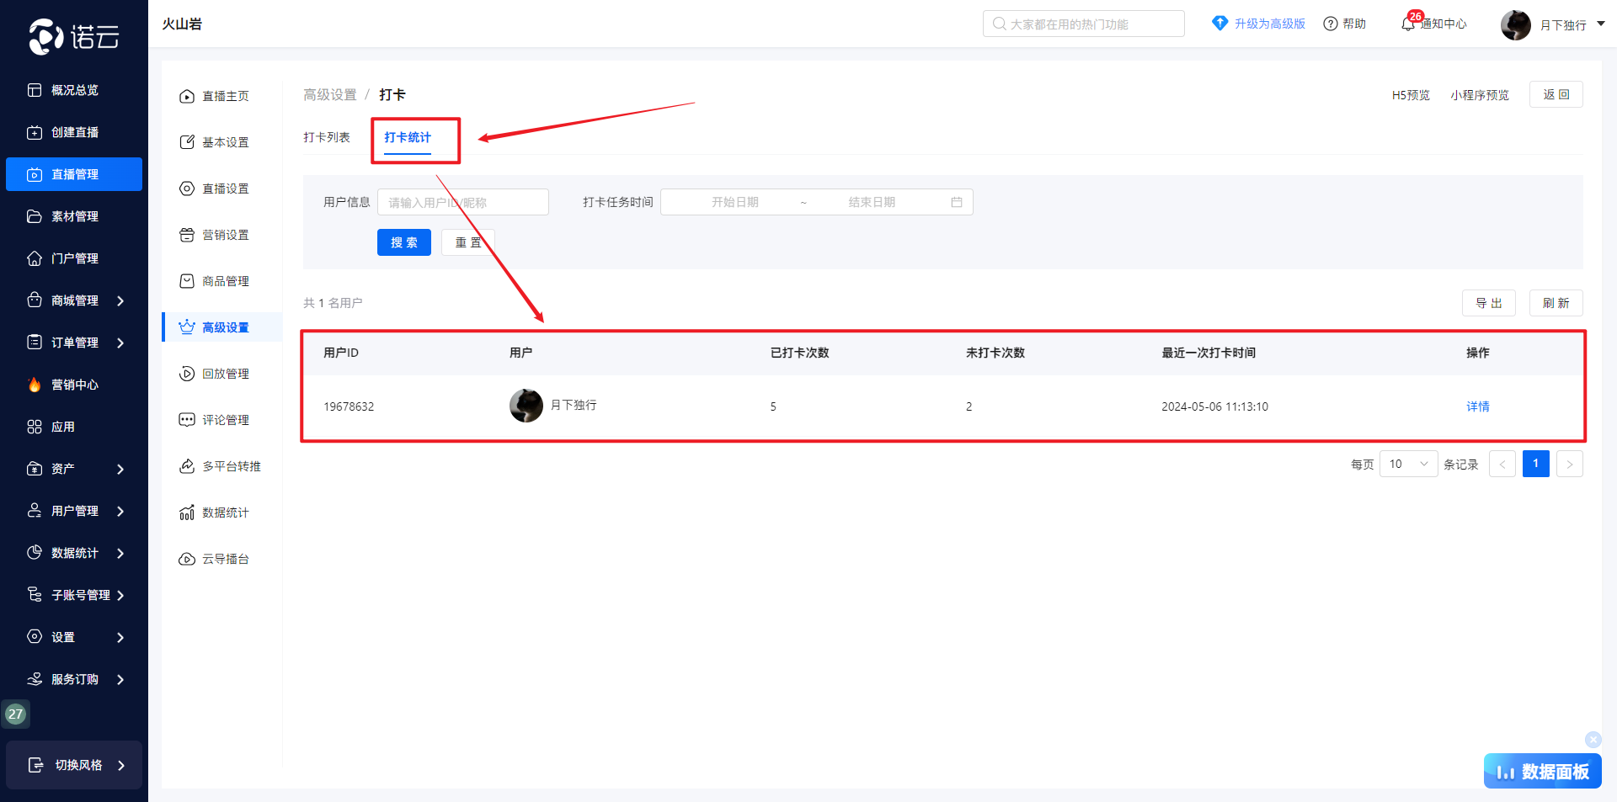Click the notification bell icon
This screenshot has width=1617, height=802.
click(1407, 24)
